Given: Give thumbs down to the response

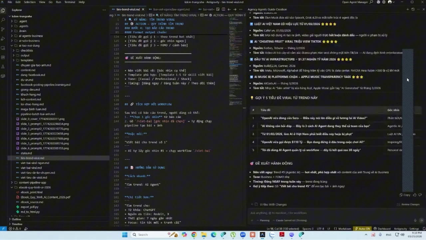Looking at the screenshot, I should [420, 195].
